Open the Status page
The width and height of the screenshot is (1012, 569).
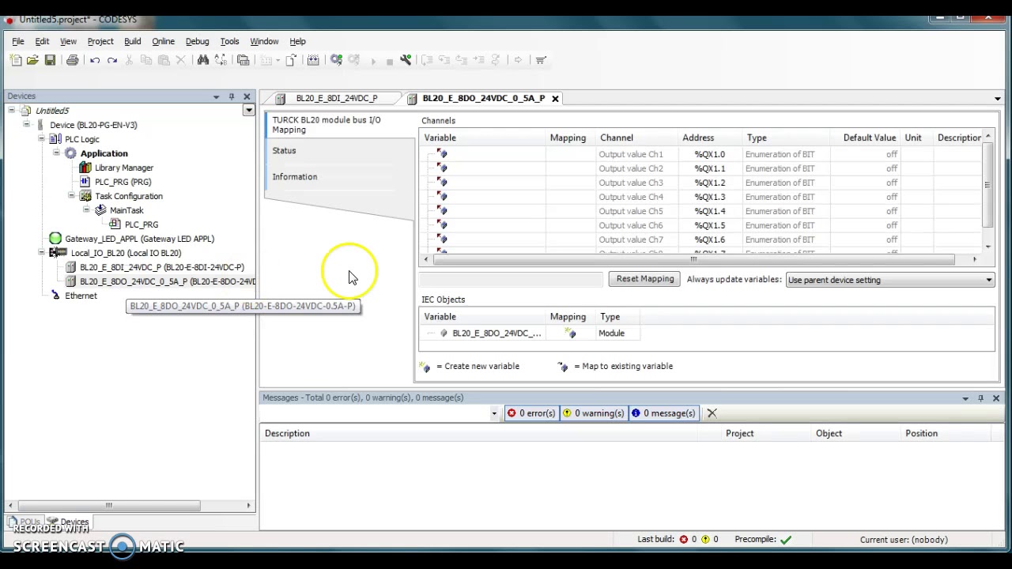coord(284,150)
